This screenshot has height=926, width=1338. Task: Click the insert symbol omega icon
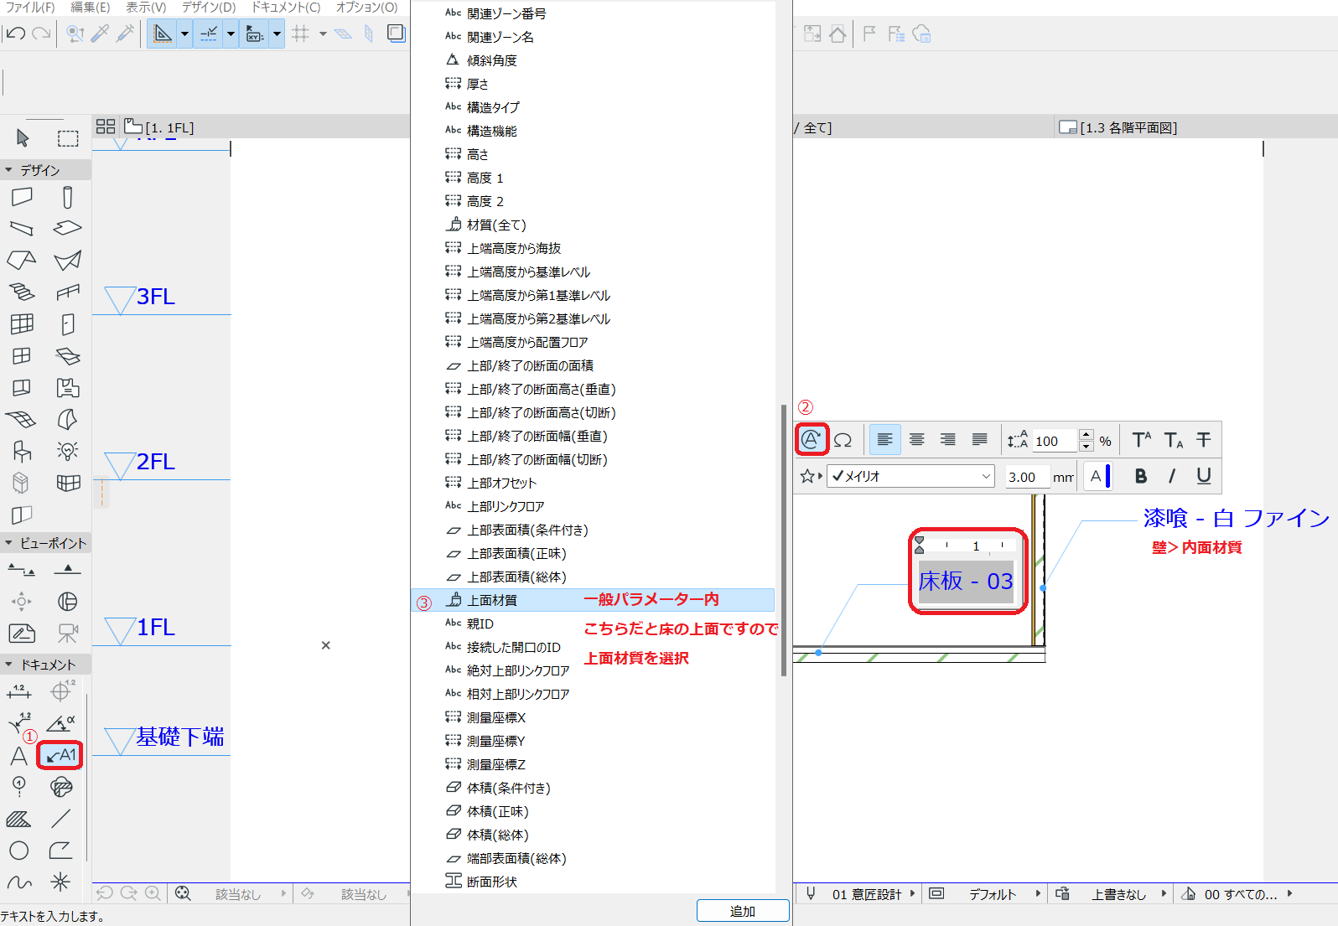(843, 440)
